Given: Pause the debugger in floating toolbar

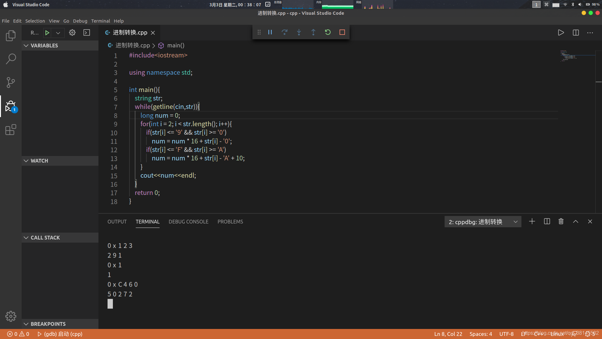Looking at the screenshot, I should tap(270, 32).
